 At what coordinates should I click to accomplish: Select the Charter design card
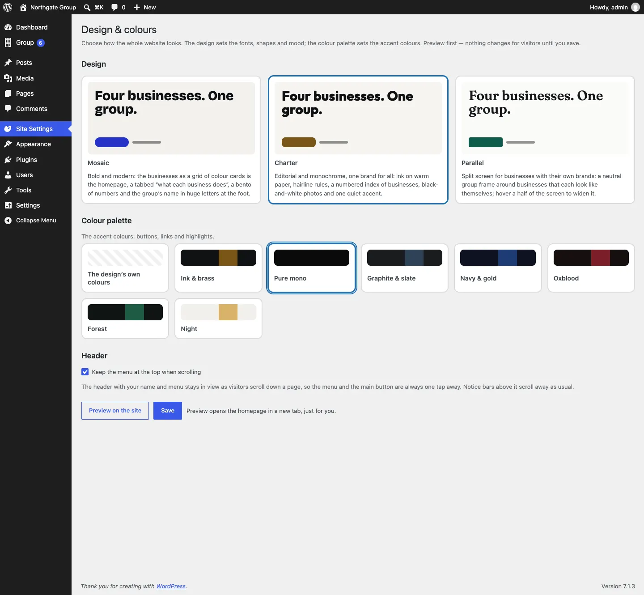[358, 140]
